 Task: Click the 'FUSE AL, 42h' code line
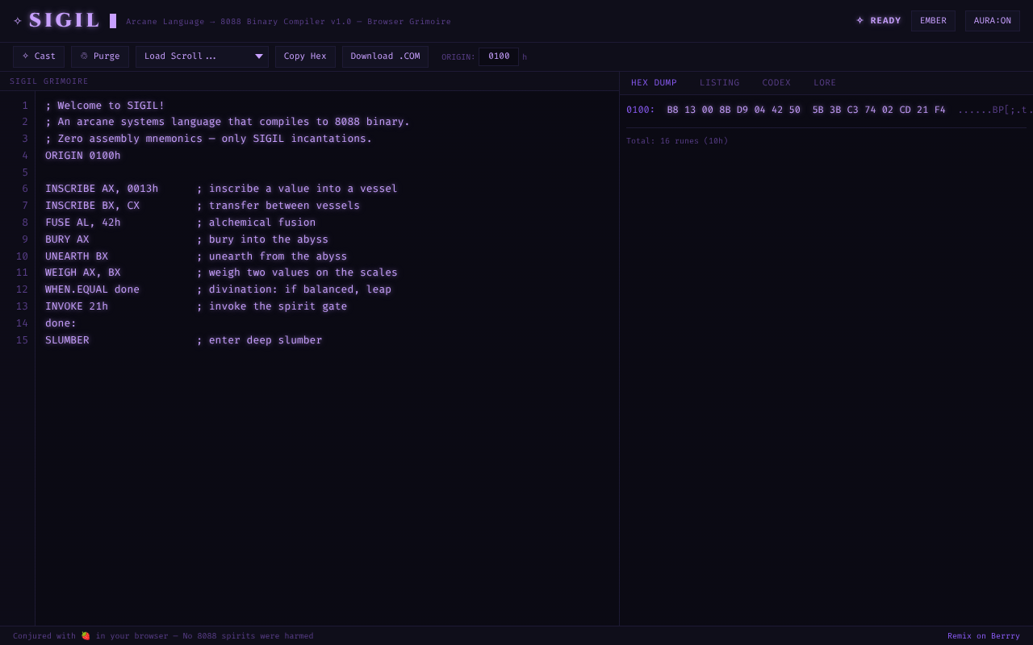pos(82,223)
